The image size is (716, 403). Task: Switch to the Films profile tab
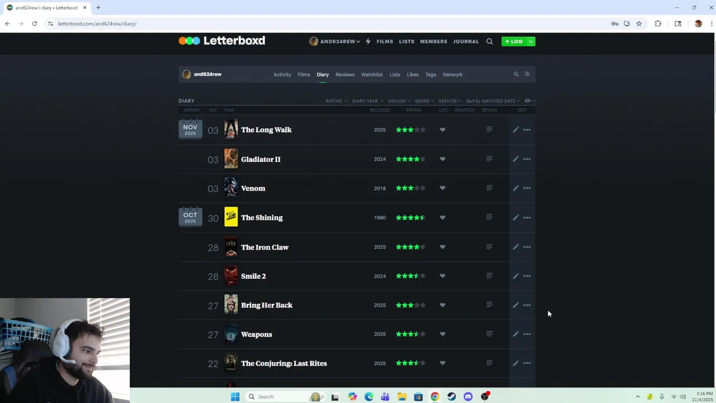304,74
